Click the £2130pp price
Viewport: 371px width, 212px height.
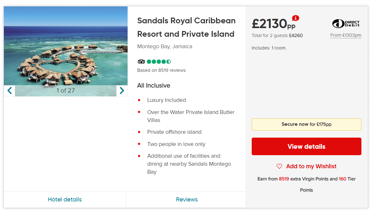coord(273,24)
